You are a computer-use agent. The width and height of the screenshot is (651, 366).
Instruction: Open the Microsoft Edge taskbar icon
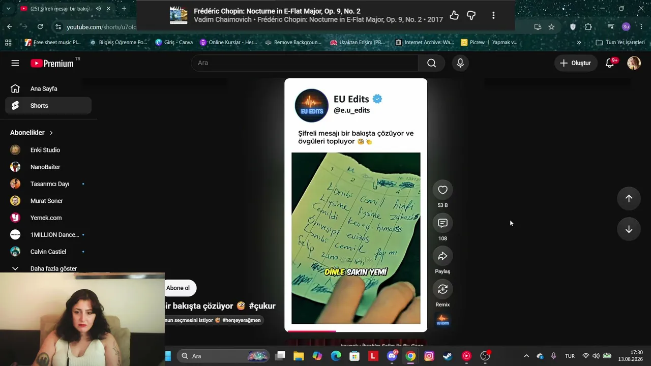click(336, 356)
